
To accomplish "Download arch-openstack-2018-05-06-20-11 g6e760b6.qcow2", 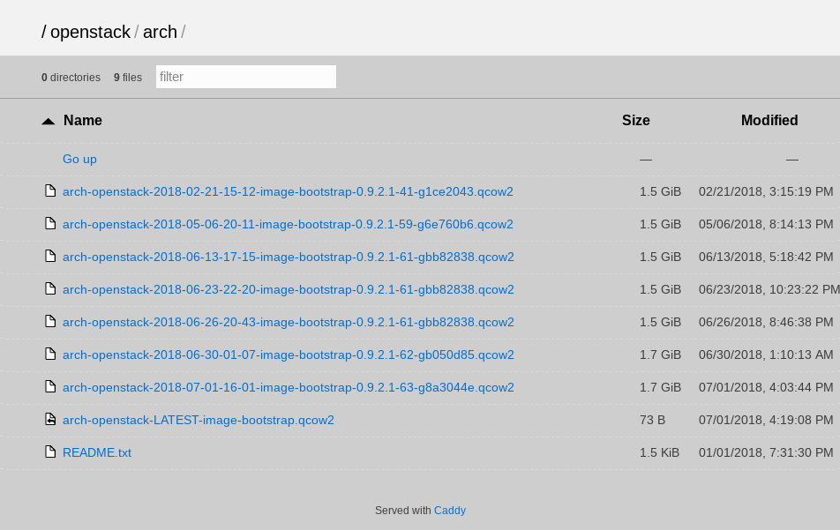I will [x=288, y=224].
